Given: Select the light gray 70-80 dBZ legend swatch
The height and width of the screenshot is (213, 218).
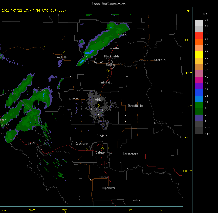Looking at the screenshot, I should [x=199, y=23].
